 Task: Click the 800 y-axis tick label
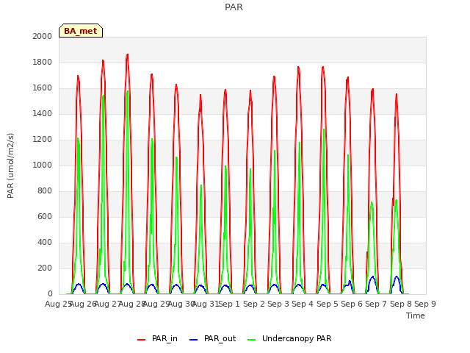(45, 191)
